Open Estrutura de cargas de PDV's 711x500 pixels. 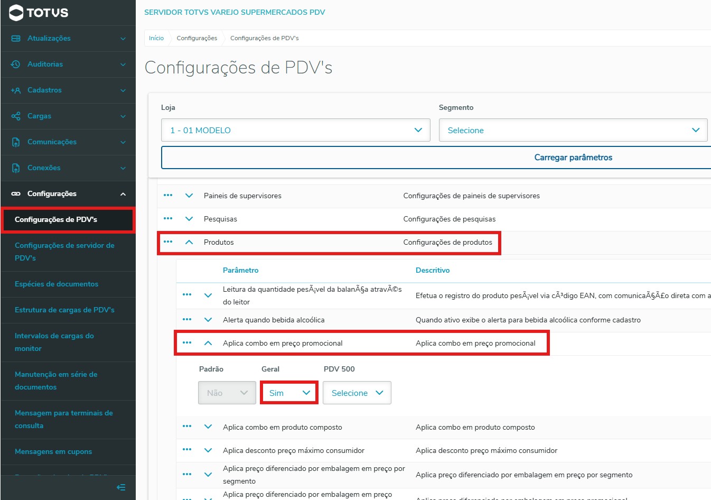[x=68, y=310]
